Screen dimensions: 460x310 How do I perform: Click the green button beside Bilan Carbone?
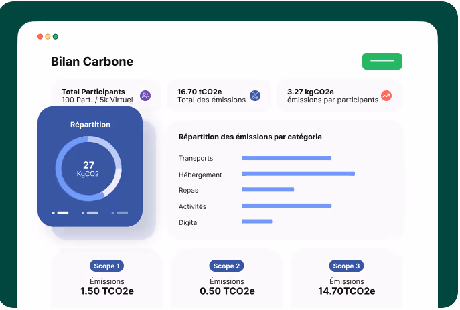382,61
